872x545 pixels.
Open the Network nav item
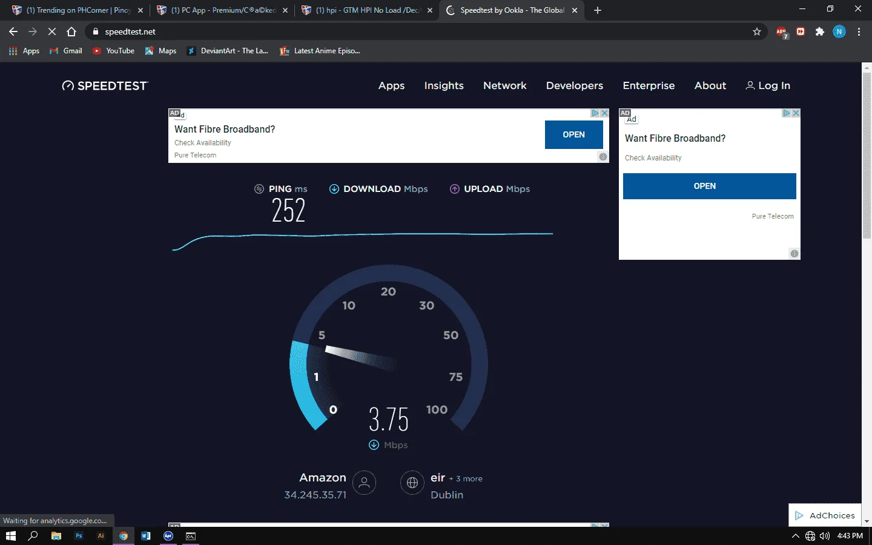point(505,86)
